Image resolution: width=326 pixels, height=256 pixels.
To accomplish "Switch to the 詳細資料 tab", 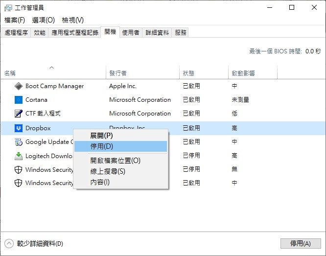I will [x=157, y=33].
